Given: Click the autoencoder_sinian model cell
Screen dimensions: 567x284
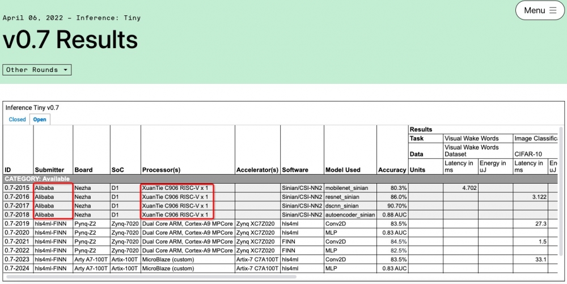Looking at the screenshot, I should click(x=350, y=215).
